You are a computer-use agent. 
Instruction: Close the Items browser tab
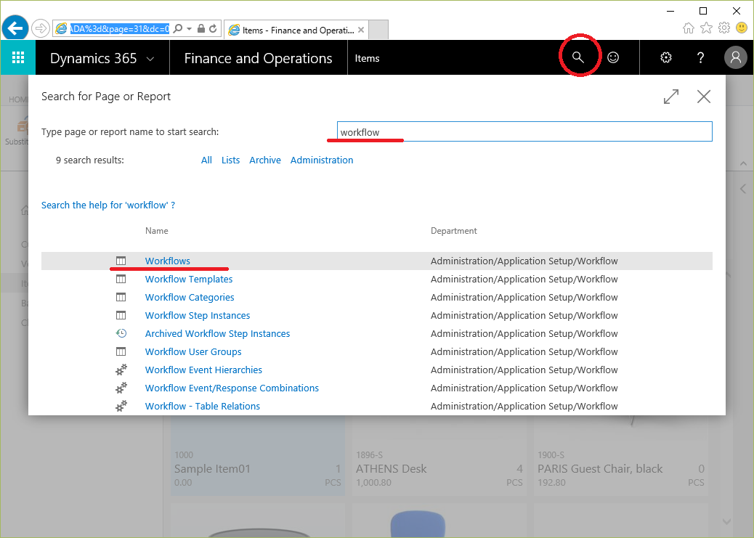361,30
